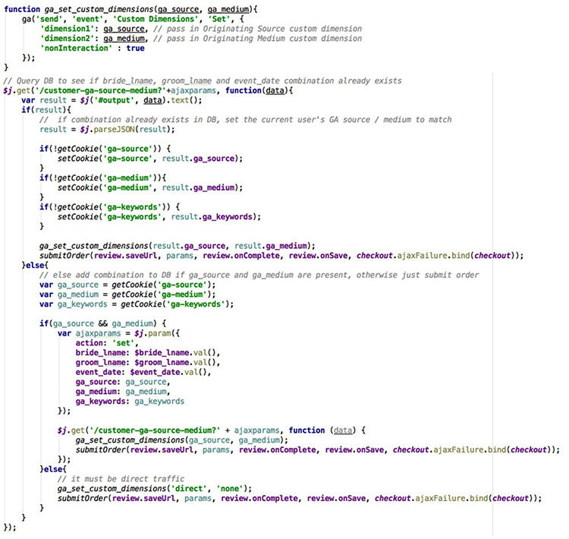Click the 'send' string in the ga call
569x539 pixels.
pyautogui.click(x=49, y=19)
